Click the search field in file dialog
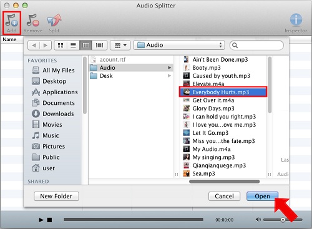 (x=256, y=45)
